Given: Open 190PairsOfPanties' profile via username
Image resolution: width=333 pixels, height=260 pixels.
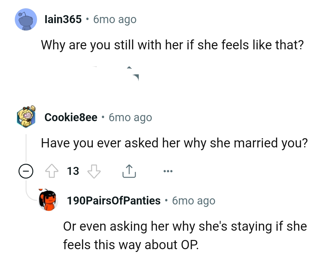Looking at the screenshot, I should point(114,200).
